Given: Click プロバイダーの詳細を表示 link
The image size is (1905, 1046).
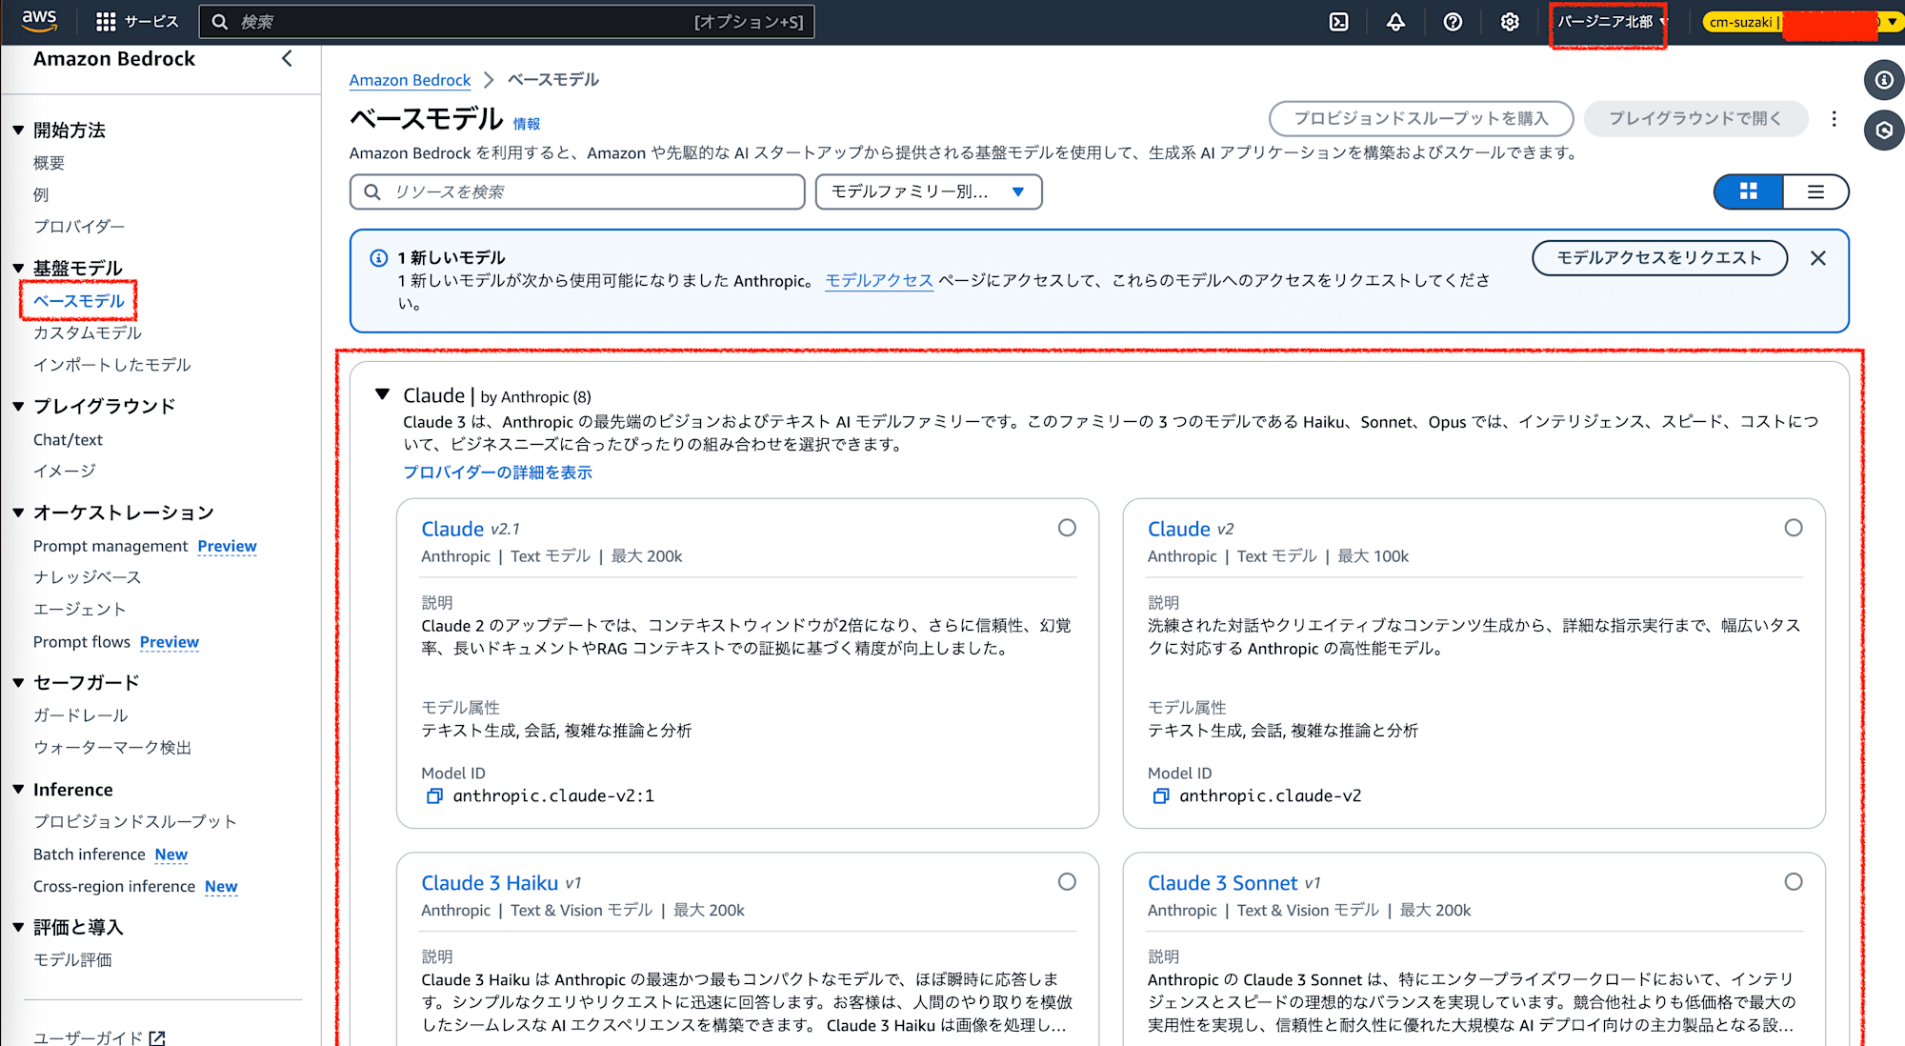Looking at the screenshot, I should pyautogui.click(x=497, y=473).
